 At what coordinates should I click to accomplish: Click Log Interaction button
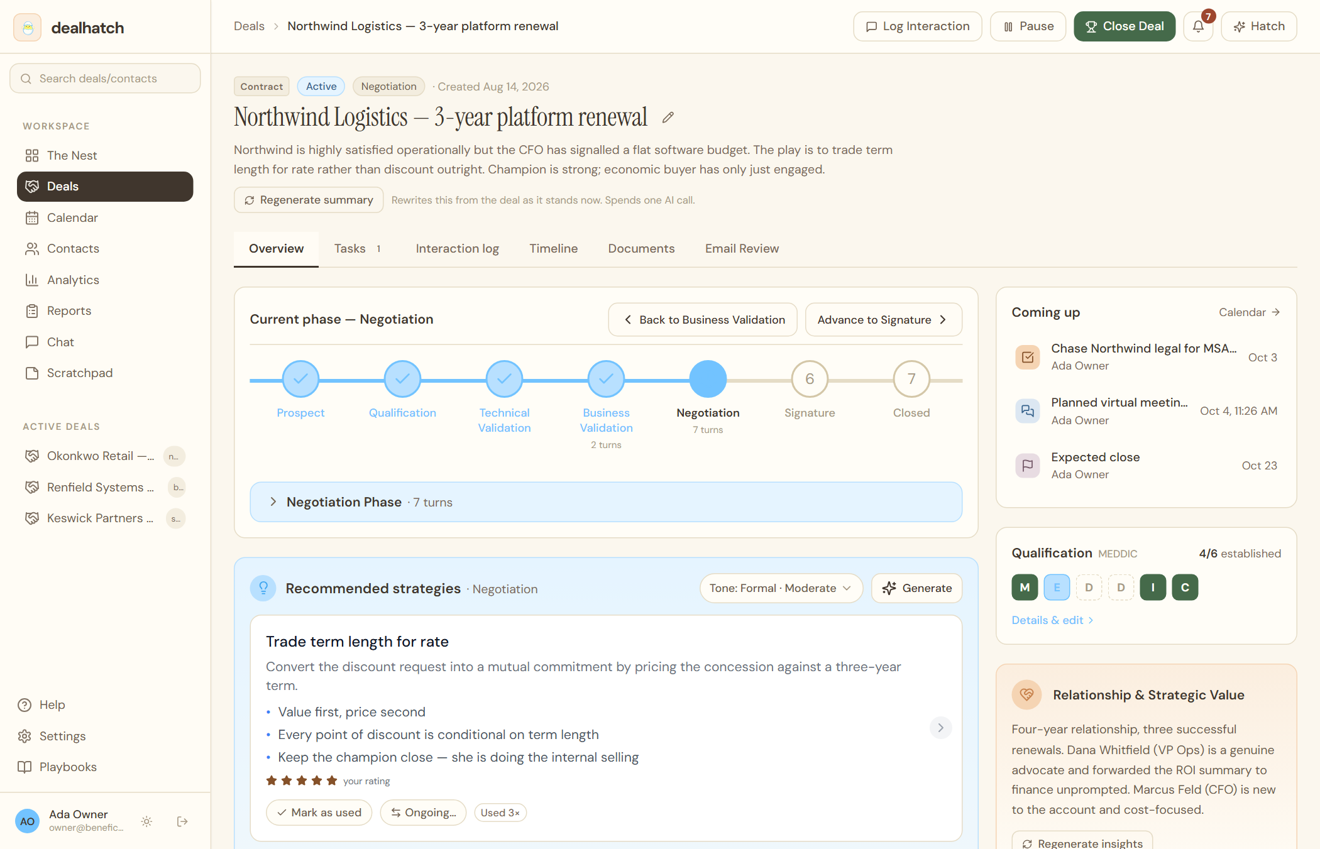click(x=918, y=26)
